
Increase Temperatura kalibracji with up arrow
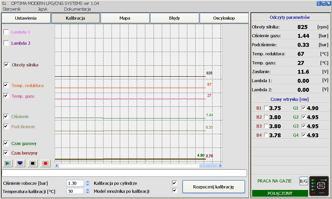pyautogui.click(x=87, y=190)
